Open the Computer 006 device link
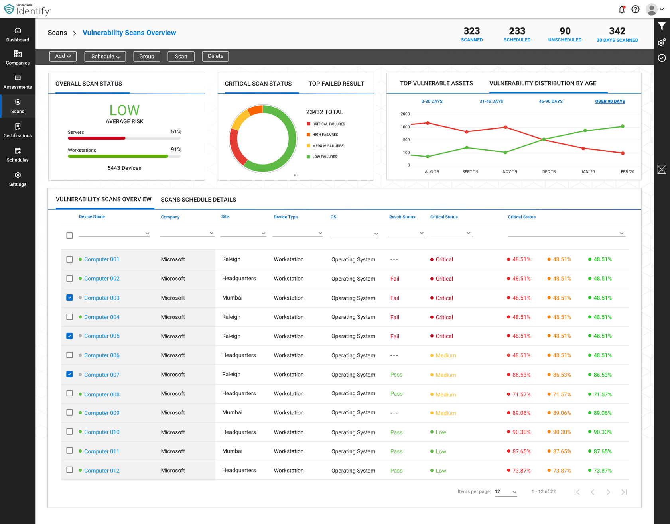Image resolution: width=670 pixels, height=524 pixels. point(102,355)
